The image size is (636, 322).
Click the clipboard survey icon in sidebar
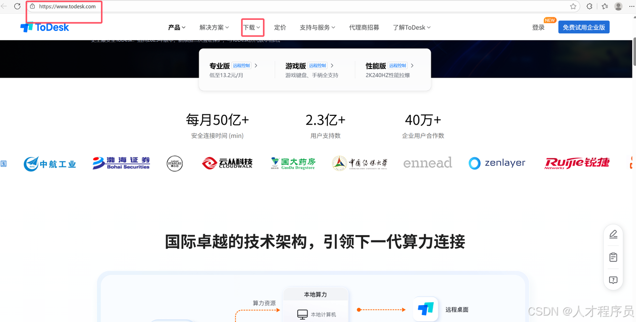(x=613, y=257)
